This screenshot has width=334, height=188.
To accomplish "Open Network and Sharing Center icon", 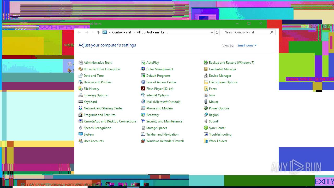I will (x=81, y=108).
